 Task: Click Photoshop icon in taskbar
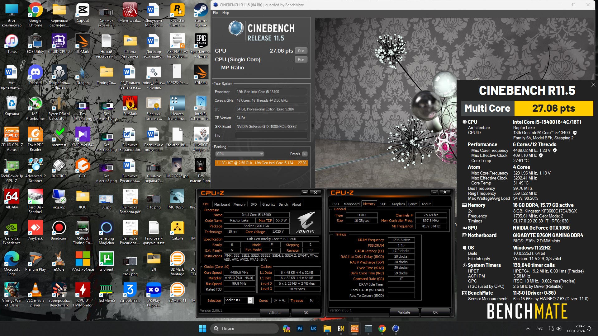pyautogui.click(x=300, y=329)
